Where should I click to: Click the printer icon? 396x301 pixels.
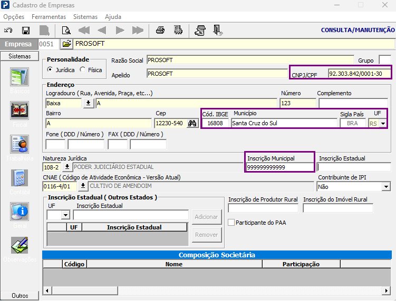point(160,31)
